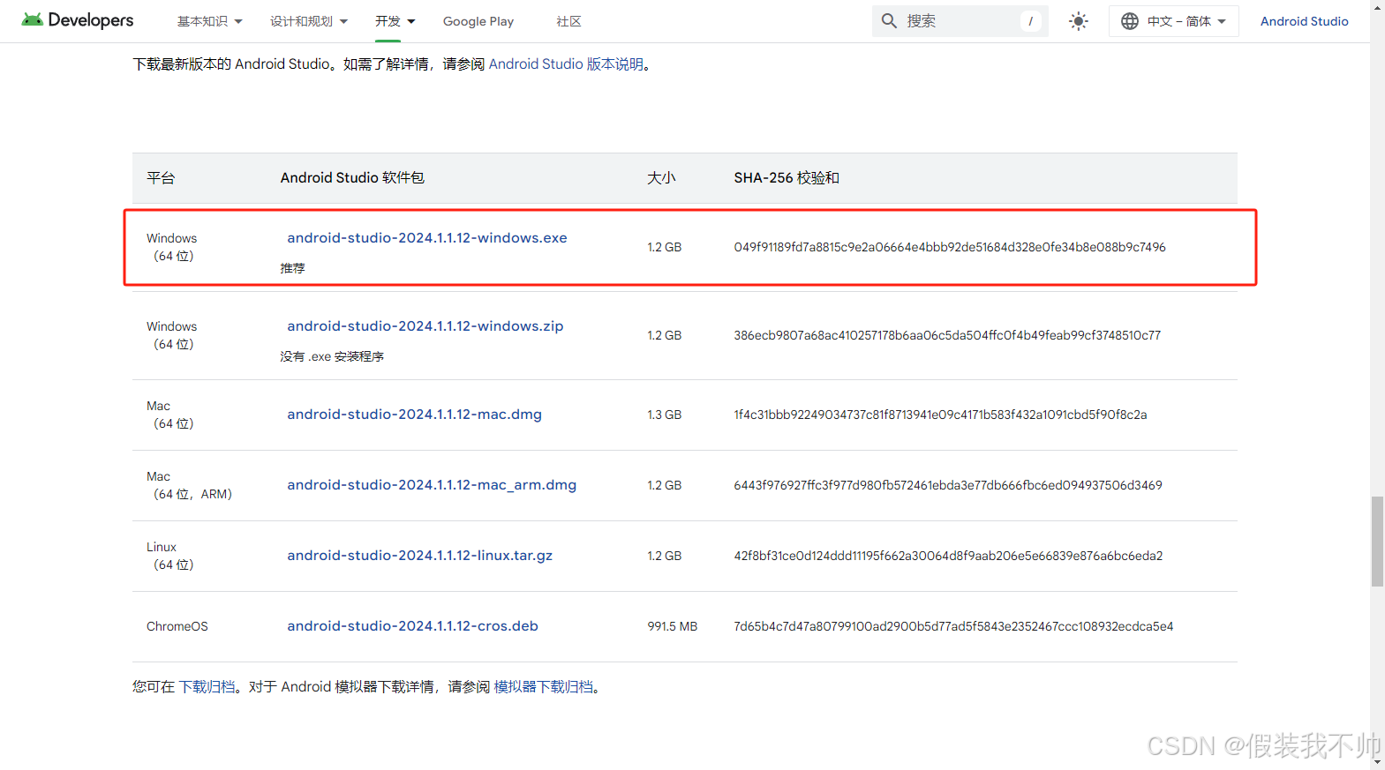Click the Linux (64 位) platform cell
Viewport: 1385px width, 770px height.
[171, 556]
